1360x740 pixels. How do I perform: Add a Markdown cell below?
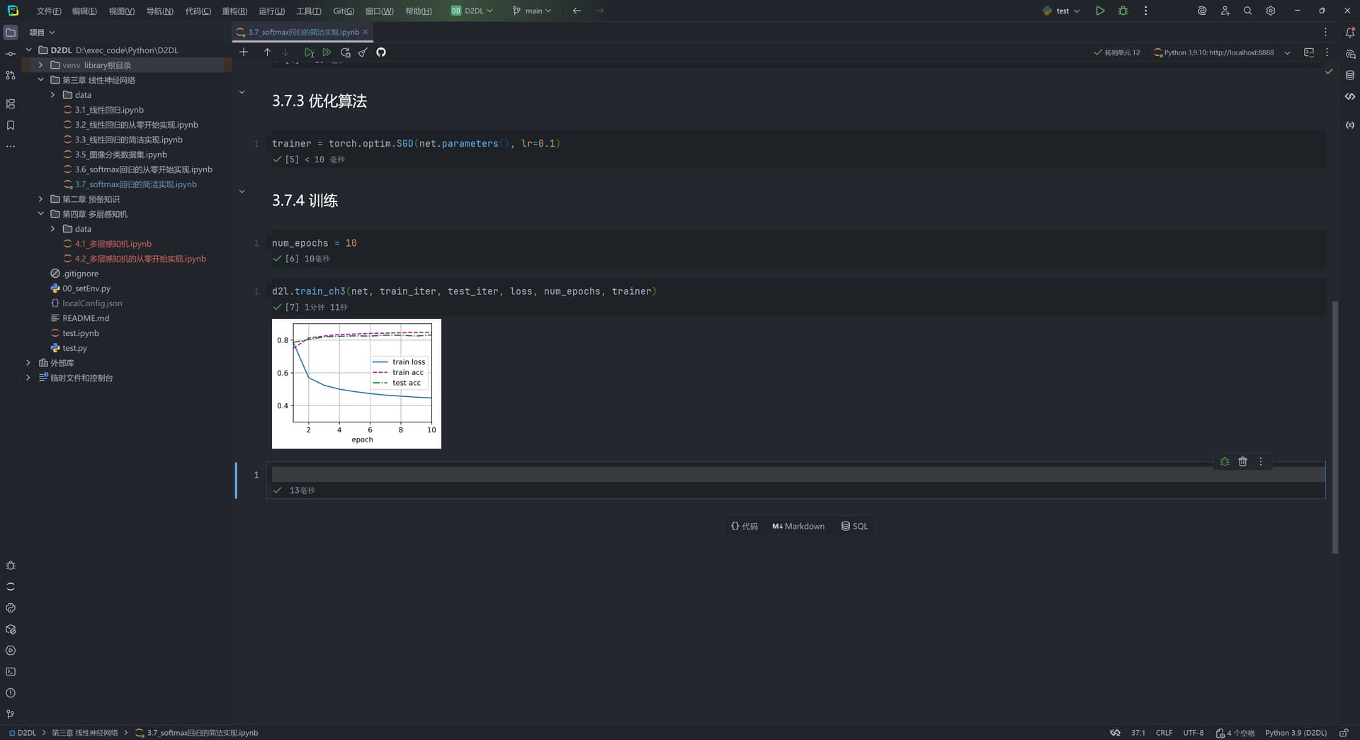click(x=798, y=526)
